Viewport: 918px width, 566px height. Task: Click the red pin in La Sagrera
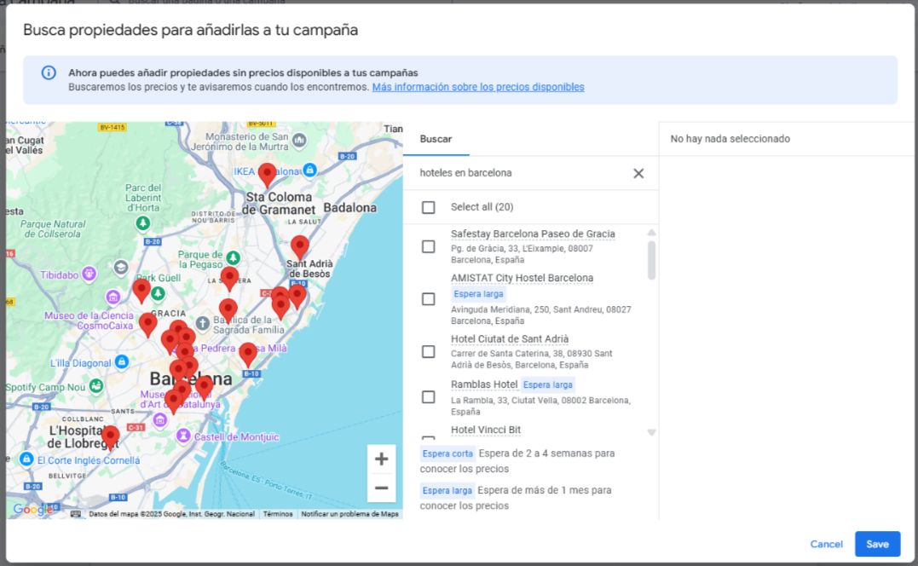tap(229, 278)
